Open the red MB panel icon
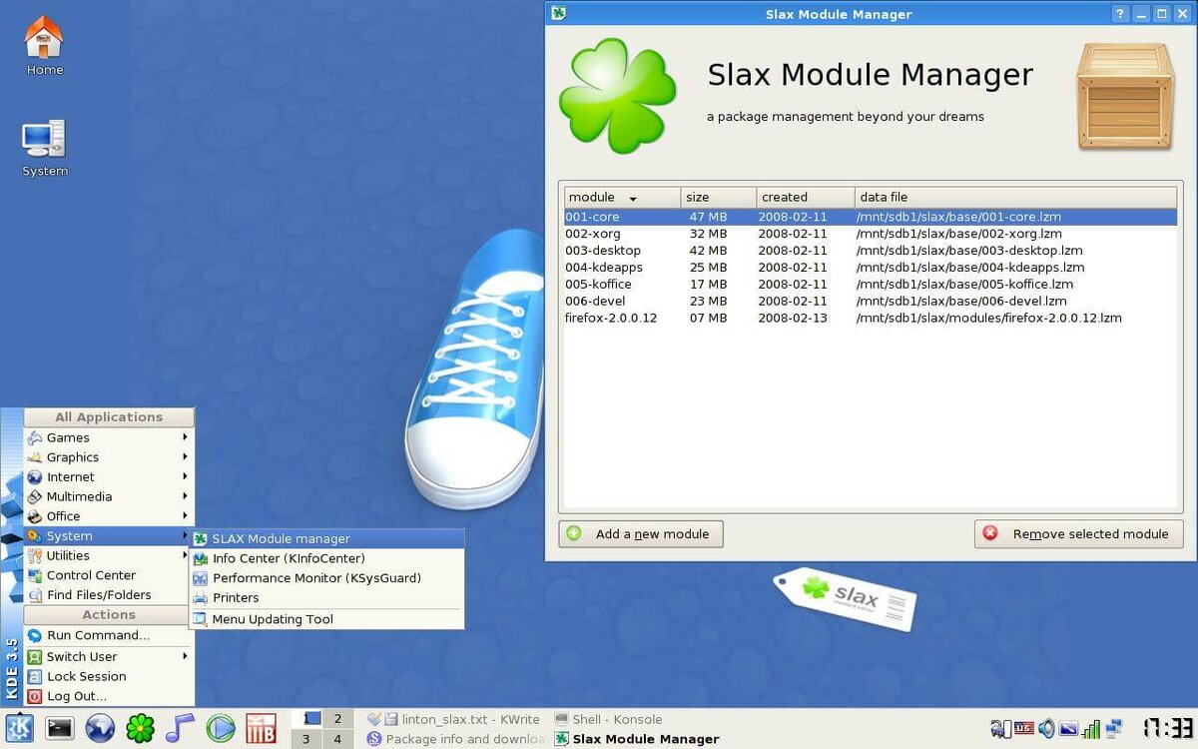This screenshot has height=749, width=1198. tap(261, 728)
